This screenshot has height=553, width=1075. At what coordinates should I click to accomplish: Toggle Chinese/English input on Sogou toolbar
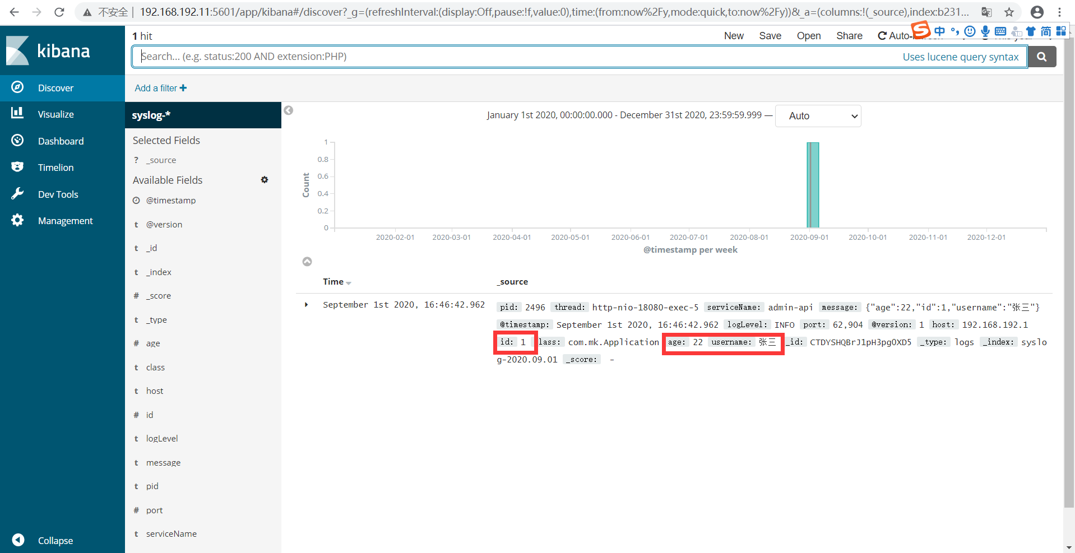(x=940, y=31)
